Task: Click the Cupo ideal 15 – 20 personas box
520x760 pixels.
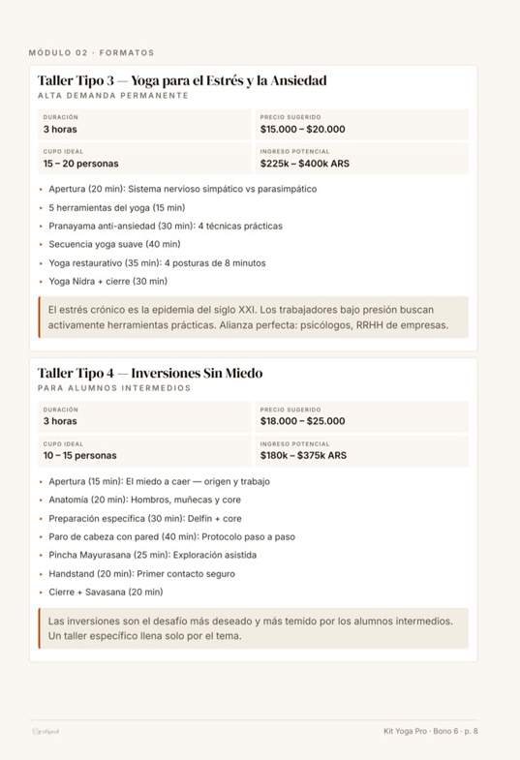Action: pos(144,159)
